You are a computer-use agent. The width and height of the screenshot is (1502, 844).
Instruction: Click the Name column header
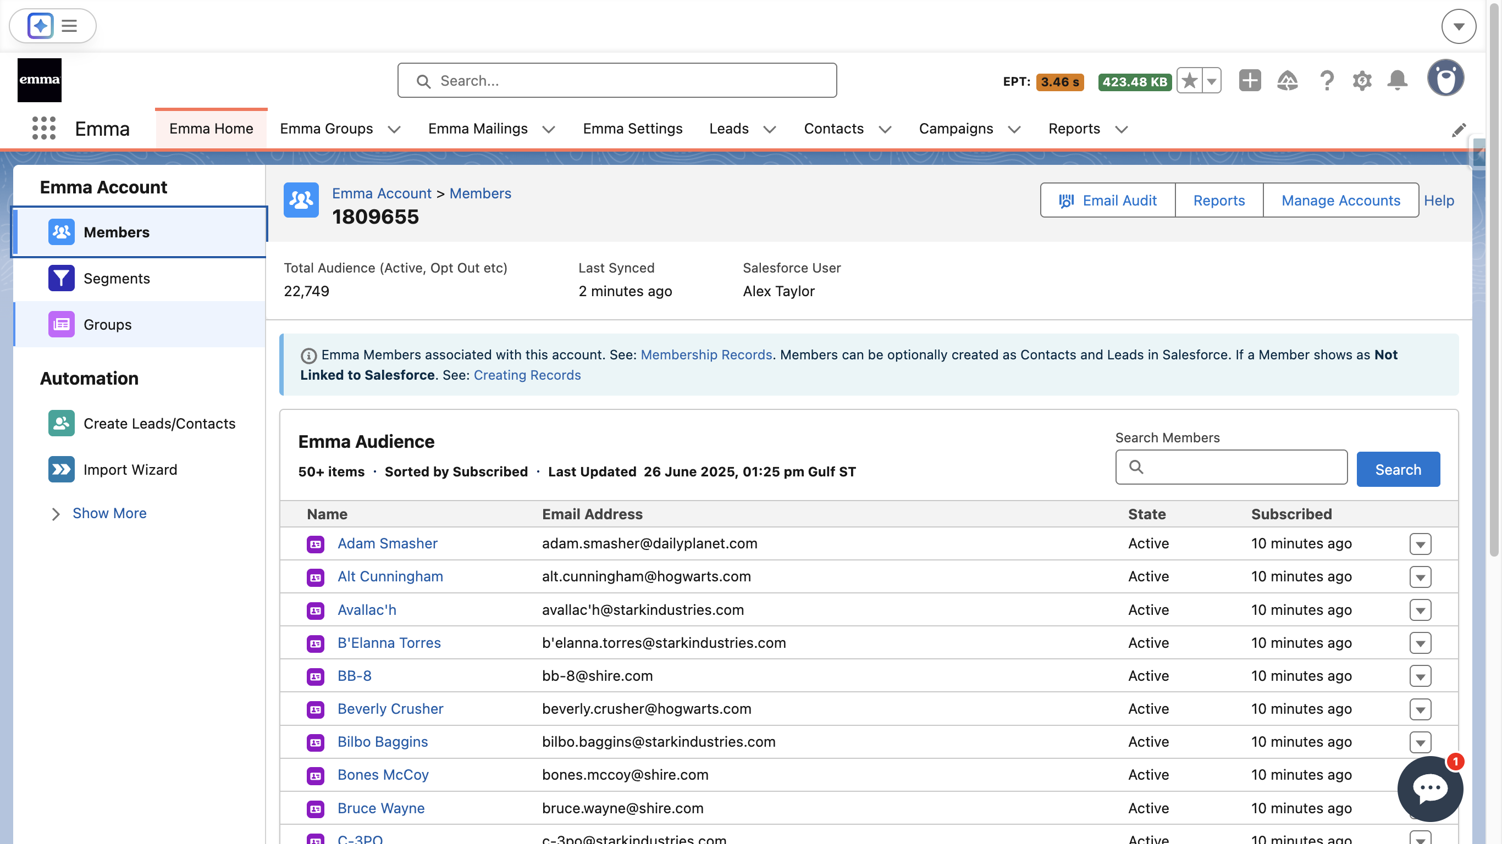coord(327,514)
